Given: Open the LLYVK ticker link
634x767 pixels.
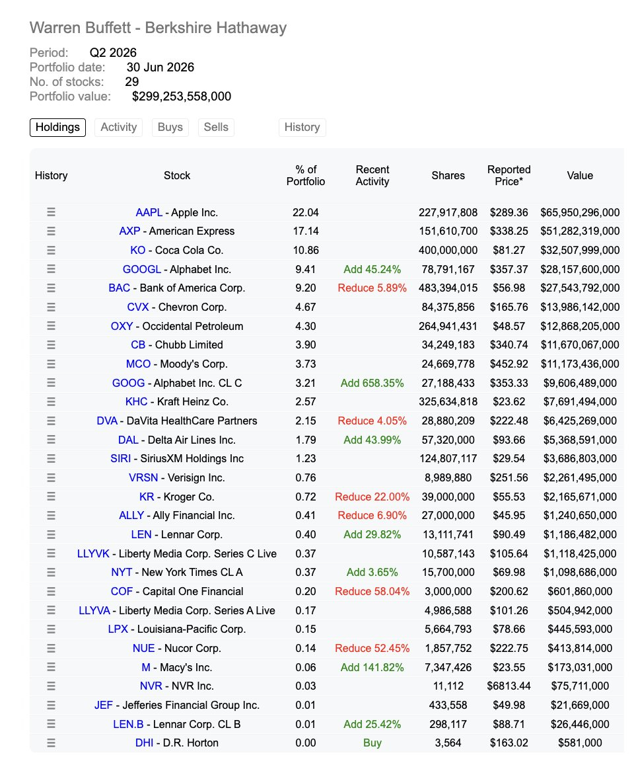Looking at the screenshot, I should click(93, 553).
